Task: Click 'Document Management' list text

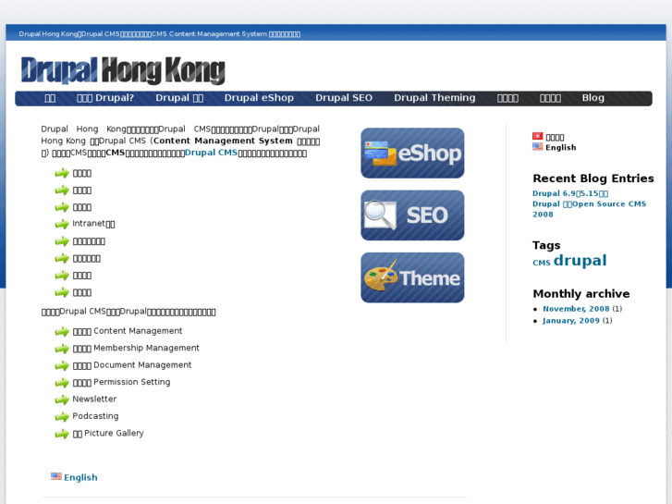Action: point(142,365)
